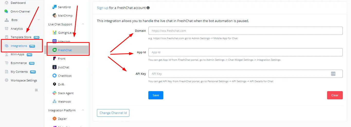Image resolution: width=351 pixels, height=127 pixels.
Task: Collapse the sidebar with hamburger icon
Action: click(36, 90)
